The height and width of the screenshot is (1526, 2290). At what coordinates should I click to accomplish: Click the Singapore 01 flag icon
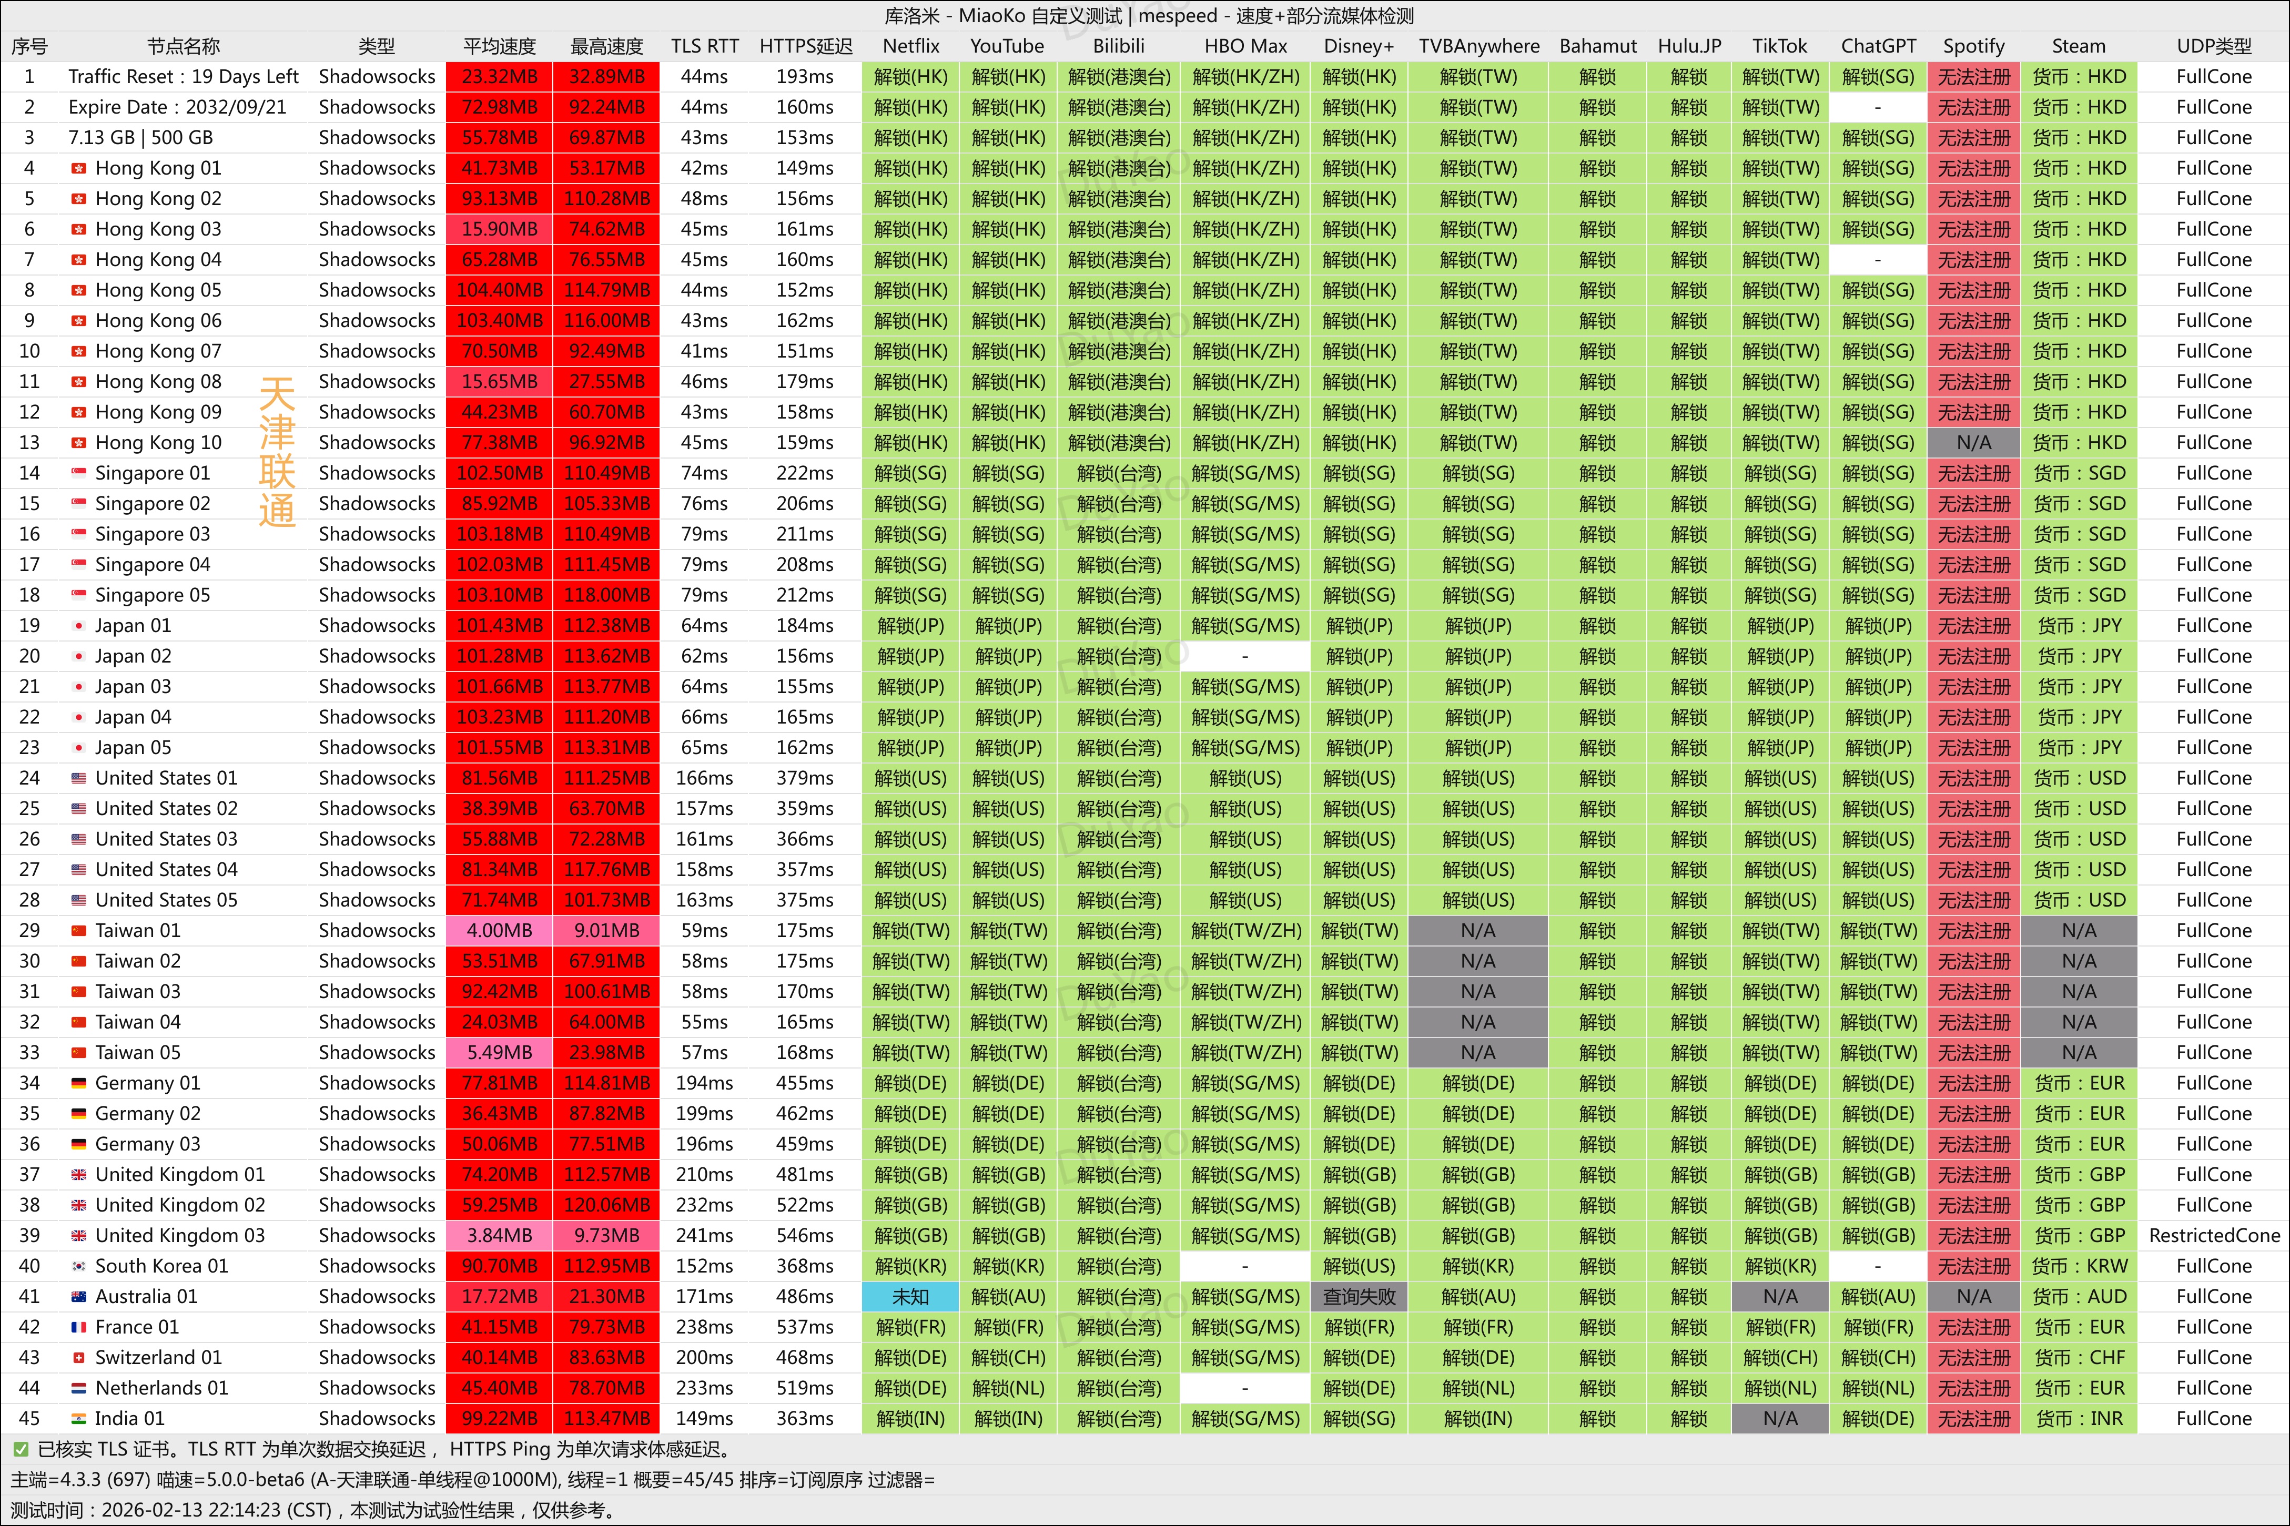[79, 473]
